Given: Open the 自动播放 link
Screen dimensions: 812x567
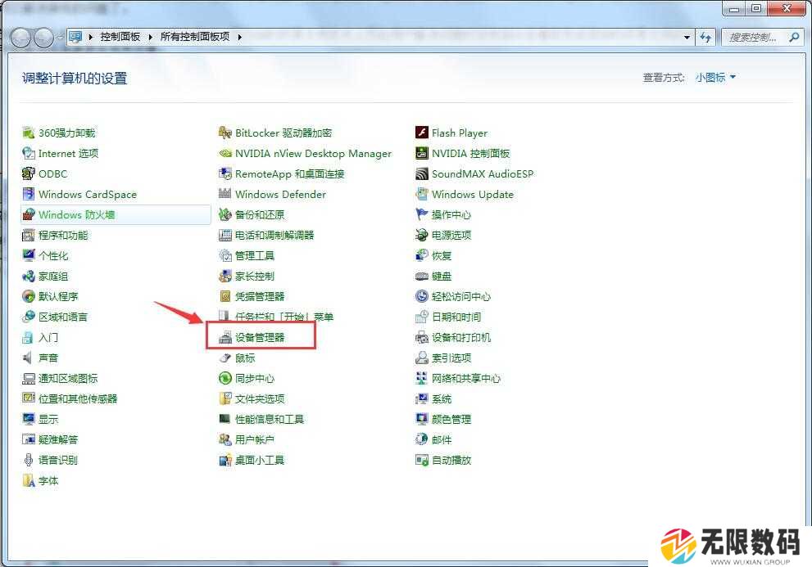Looking at the screenshot, I should point(451,460).
